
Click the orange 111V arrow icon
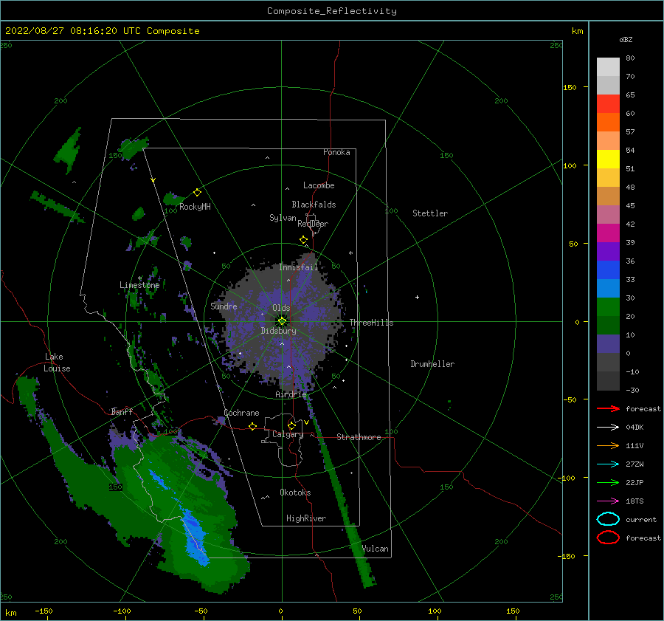tap(608, 445)
